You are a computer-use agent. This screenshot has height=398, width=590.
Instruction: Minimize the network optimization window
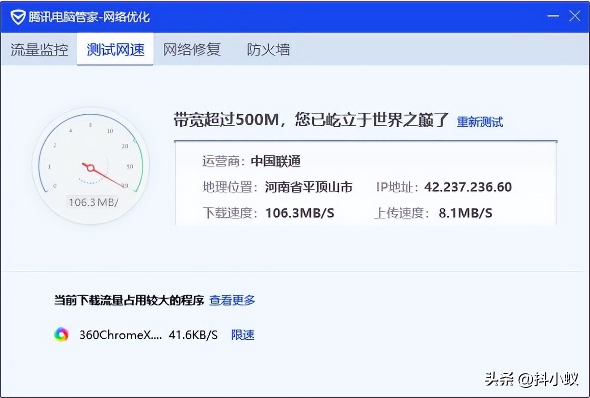(553, 16)
